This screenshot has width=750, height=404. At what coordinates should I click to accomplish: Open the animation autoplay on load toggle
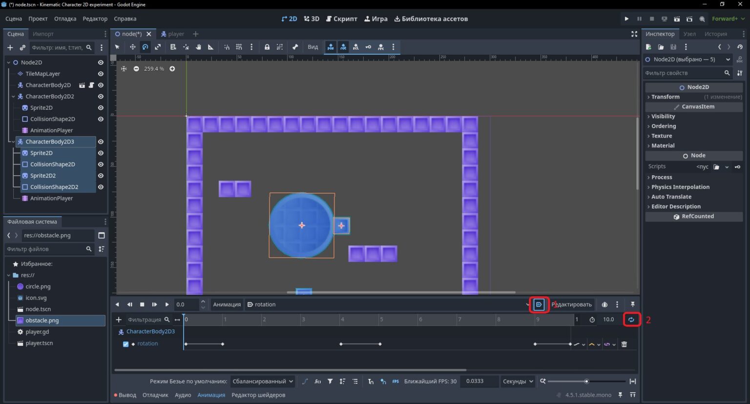(539, 304)
